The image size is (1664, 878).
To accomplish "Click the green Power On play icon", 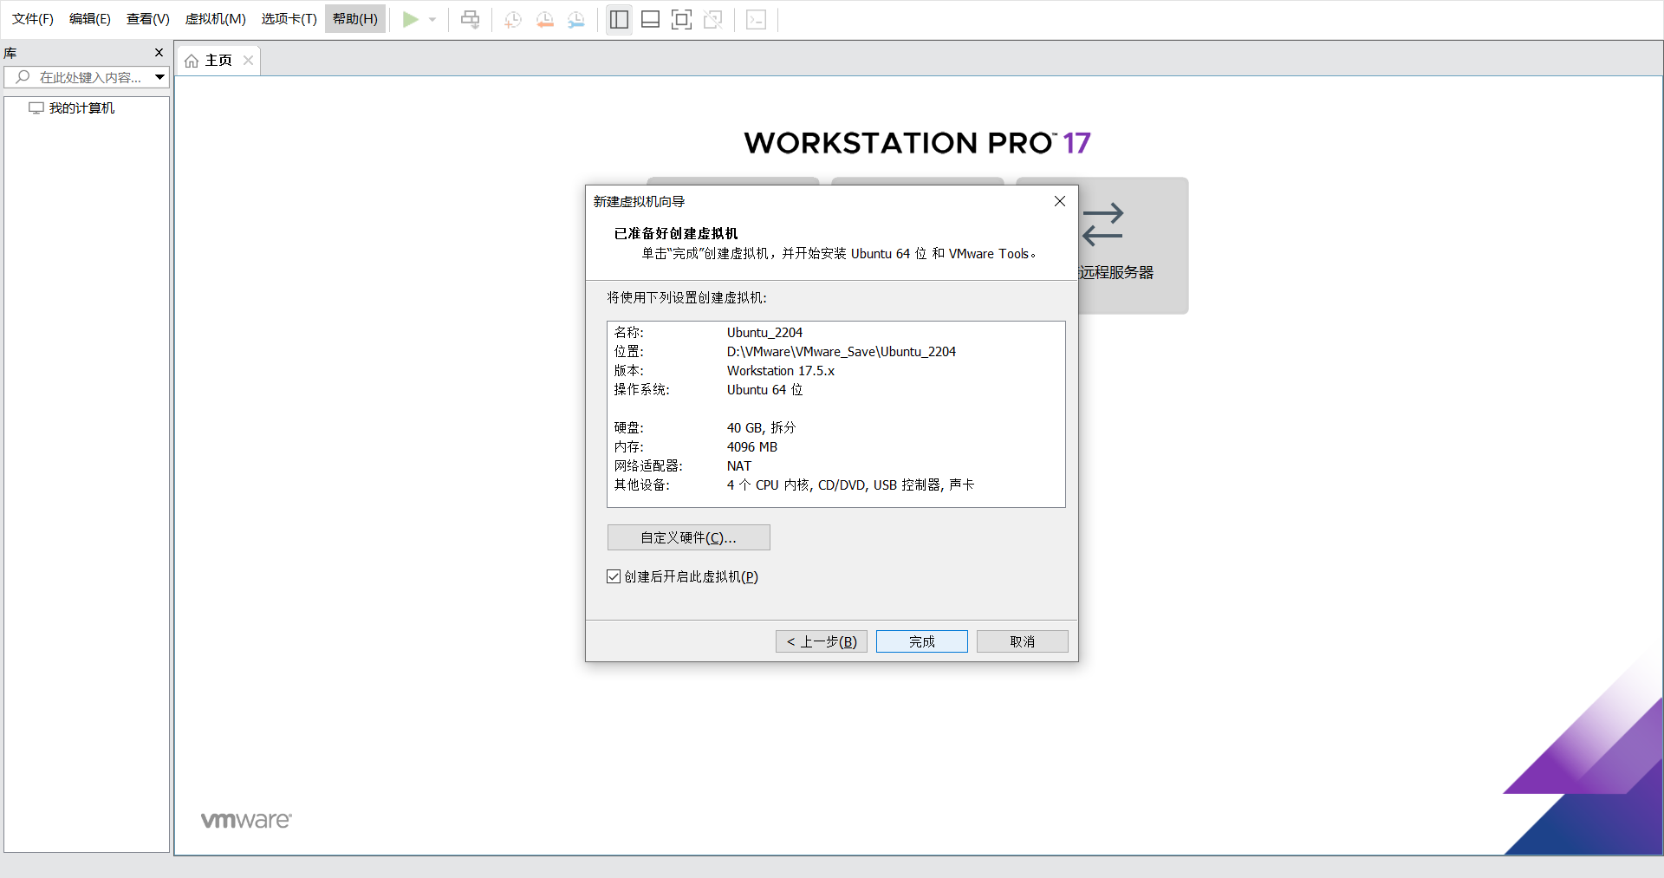I will click(x=411, y=19).
